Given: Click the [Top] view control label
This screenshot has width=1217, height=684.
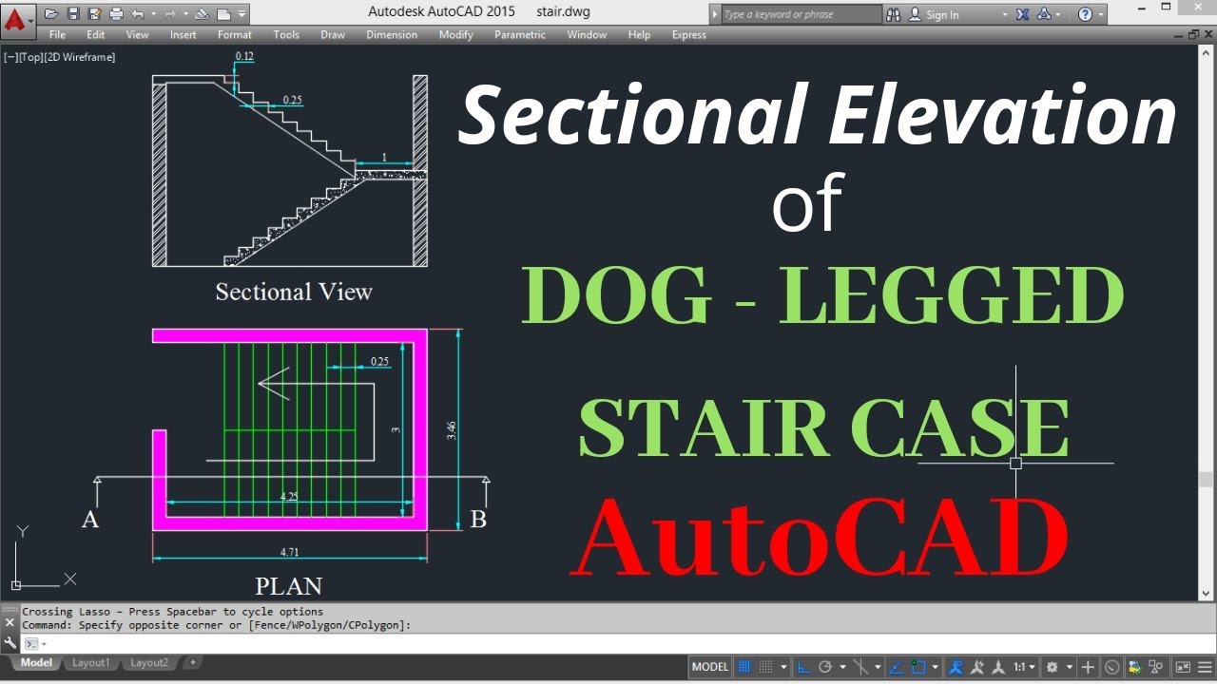Looking at the screenshot, I should click(31, 57).
